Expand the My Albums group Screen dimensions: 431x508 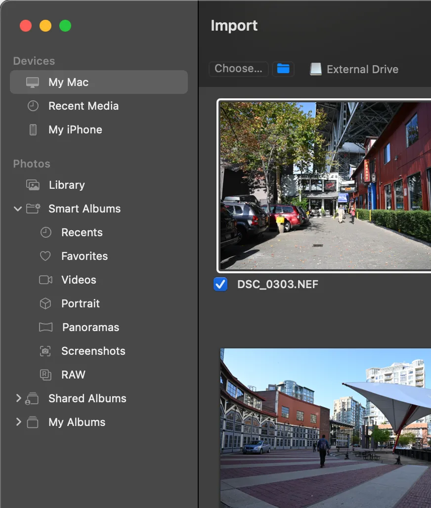(18, 422)
